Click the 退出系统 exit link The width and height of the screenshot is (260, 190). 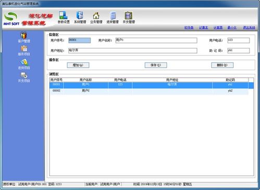[x=249, y=28]
